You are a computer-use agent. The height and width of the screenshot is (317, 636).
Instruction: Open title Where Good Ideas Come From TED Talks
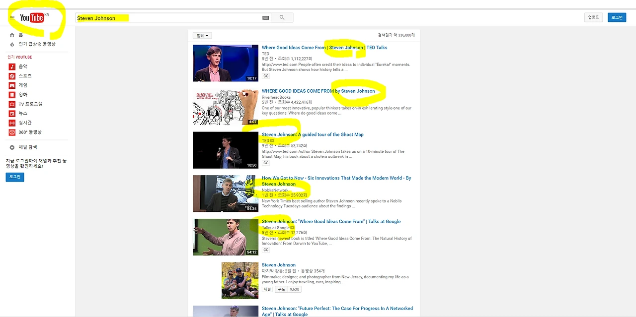(324, 48)
